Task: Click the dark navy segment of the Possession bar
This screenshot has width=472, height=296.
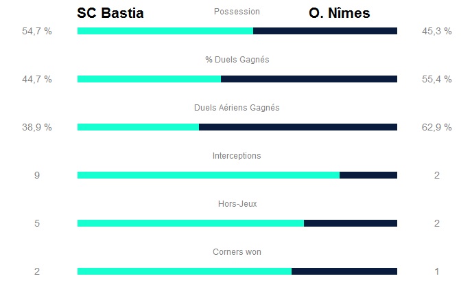Action: (325, 31)
